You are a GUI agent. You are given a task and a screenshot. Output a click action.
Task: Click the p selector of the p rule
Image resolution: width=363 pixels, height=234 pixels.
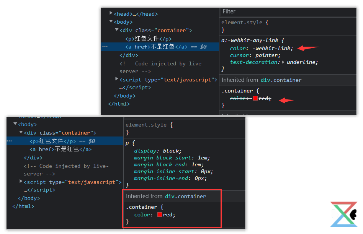[127, 143]
